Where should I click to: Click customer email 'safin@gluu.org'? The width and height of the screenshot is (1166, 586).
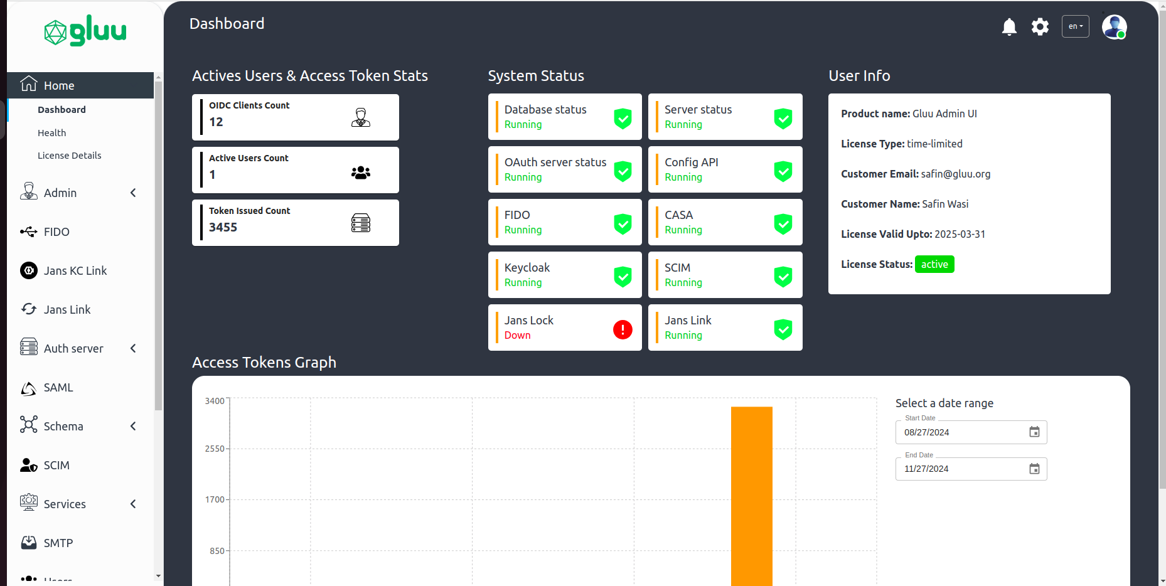[955, 174]
